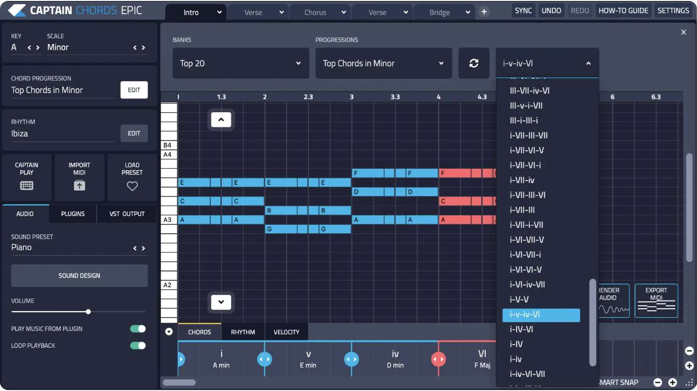This screenshot has height=391, width=697.
Task: Select previous key arrow
Action: tap(29, 47)
